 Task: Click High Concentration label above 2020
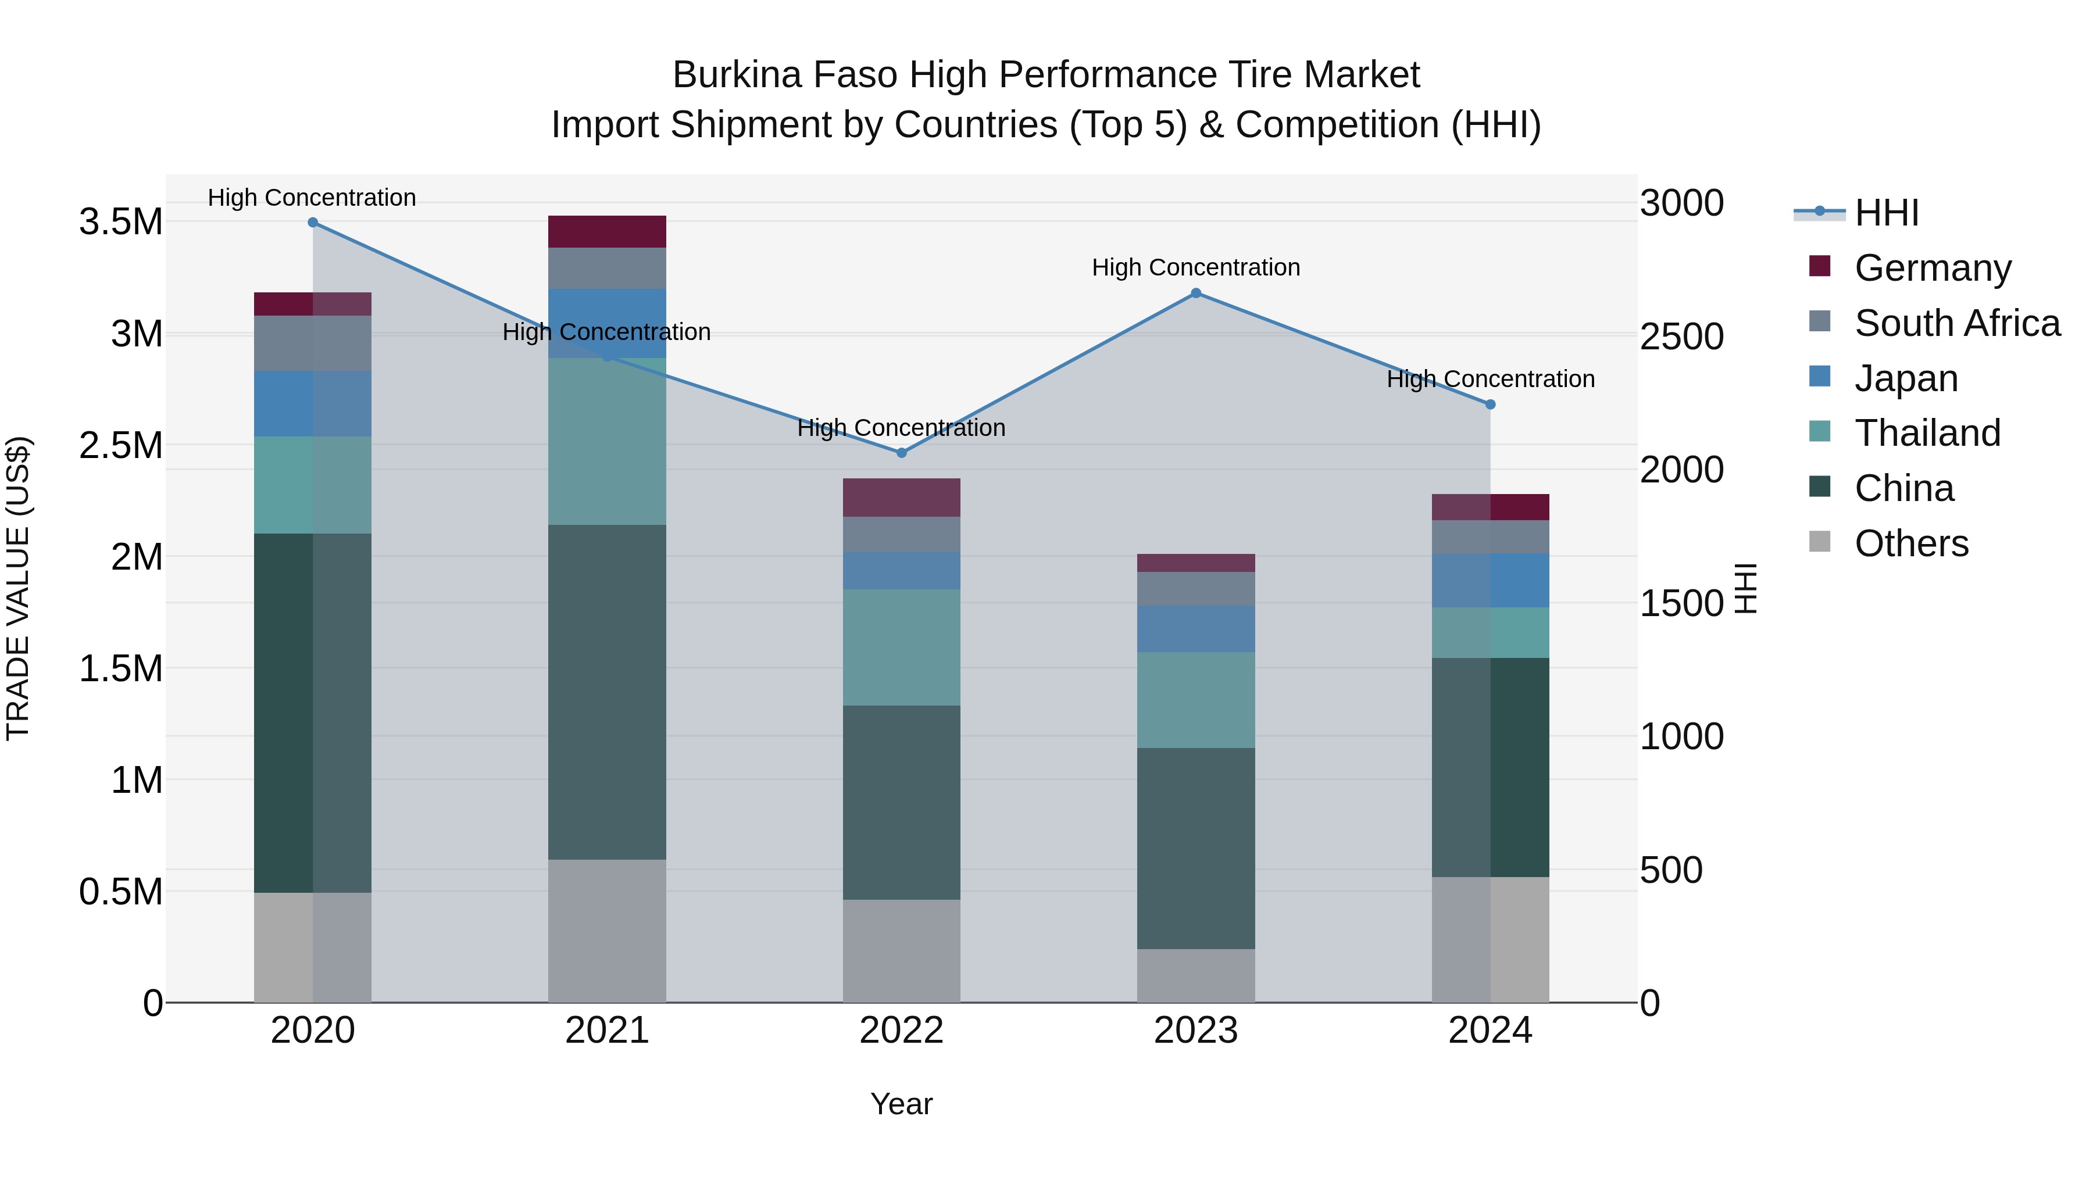pos(312,198)
